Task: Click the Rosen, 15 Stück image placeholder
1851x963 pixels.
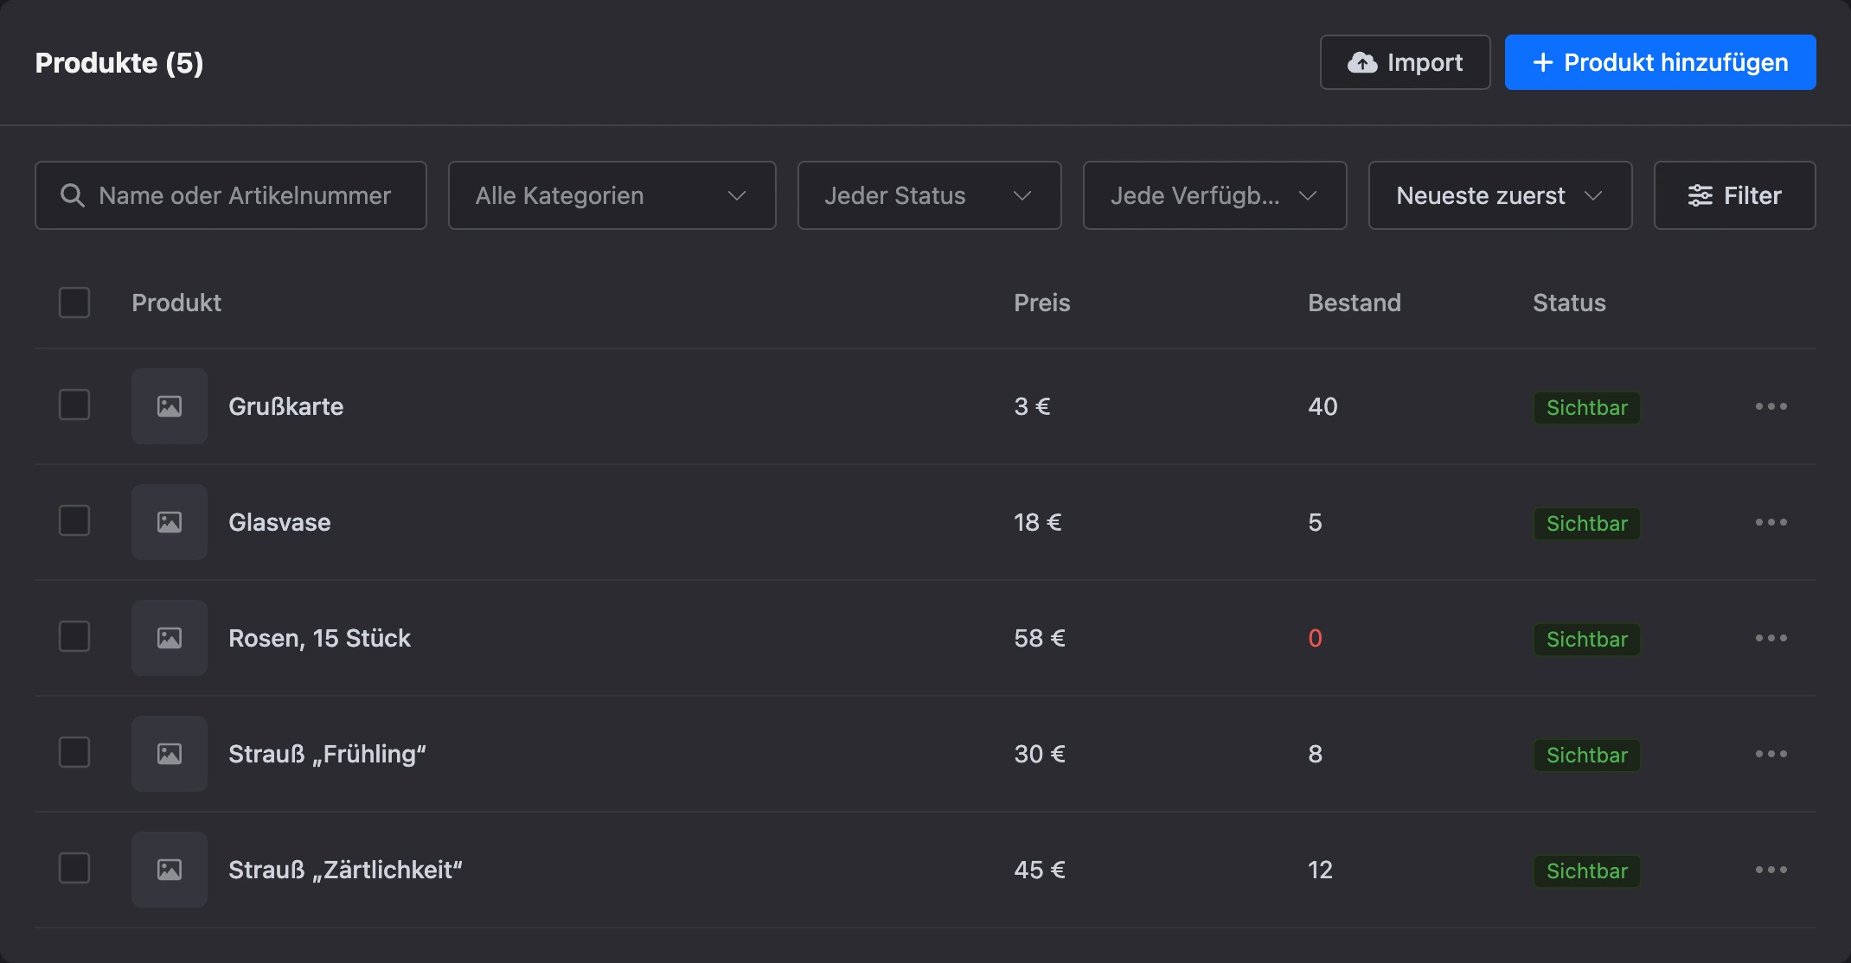Action: (170, 638)
